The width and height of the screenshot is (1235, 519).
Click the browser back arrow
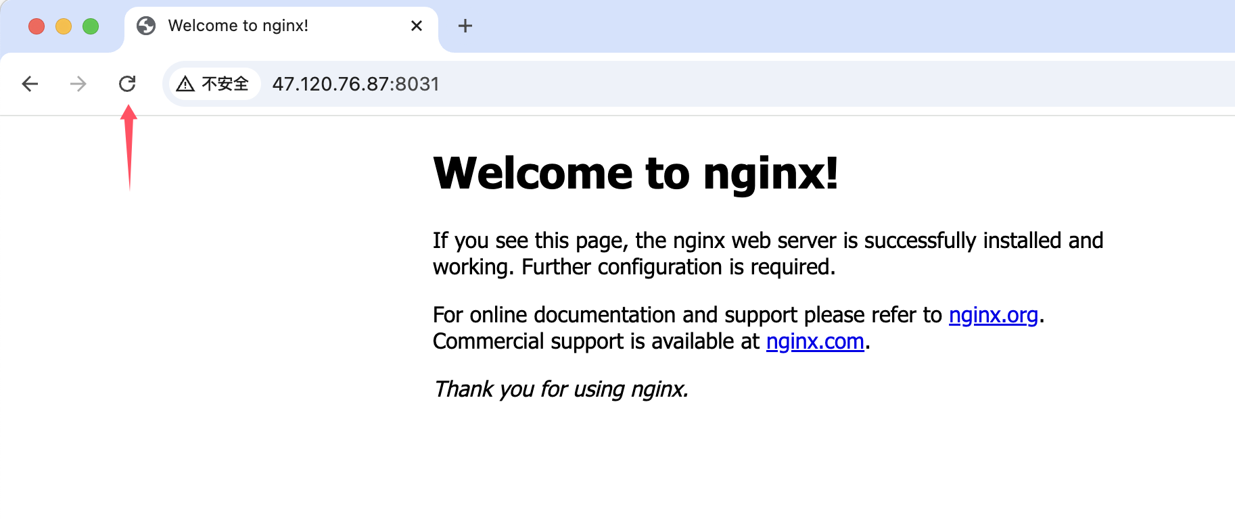tap(30, 84)
